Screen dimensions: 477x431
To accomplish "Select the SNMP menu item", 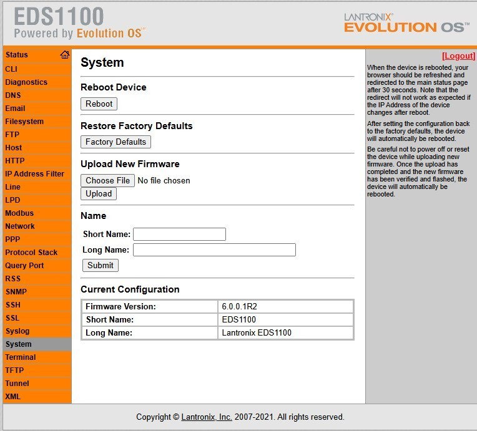I will (16, 292).
